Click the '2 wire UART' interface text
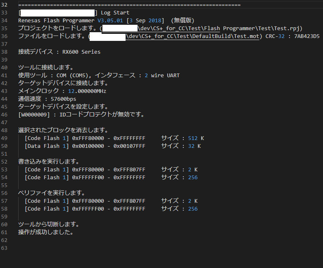This screenshot has height=268, width=323. pos(162,76)
